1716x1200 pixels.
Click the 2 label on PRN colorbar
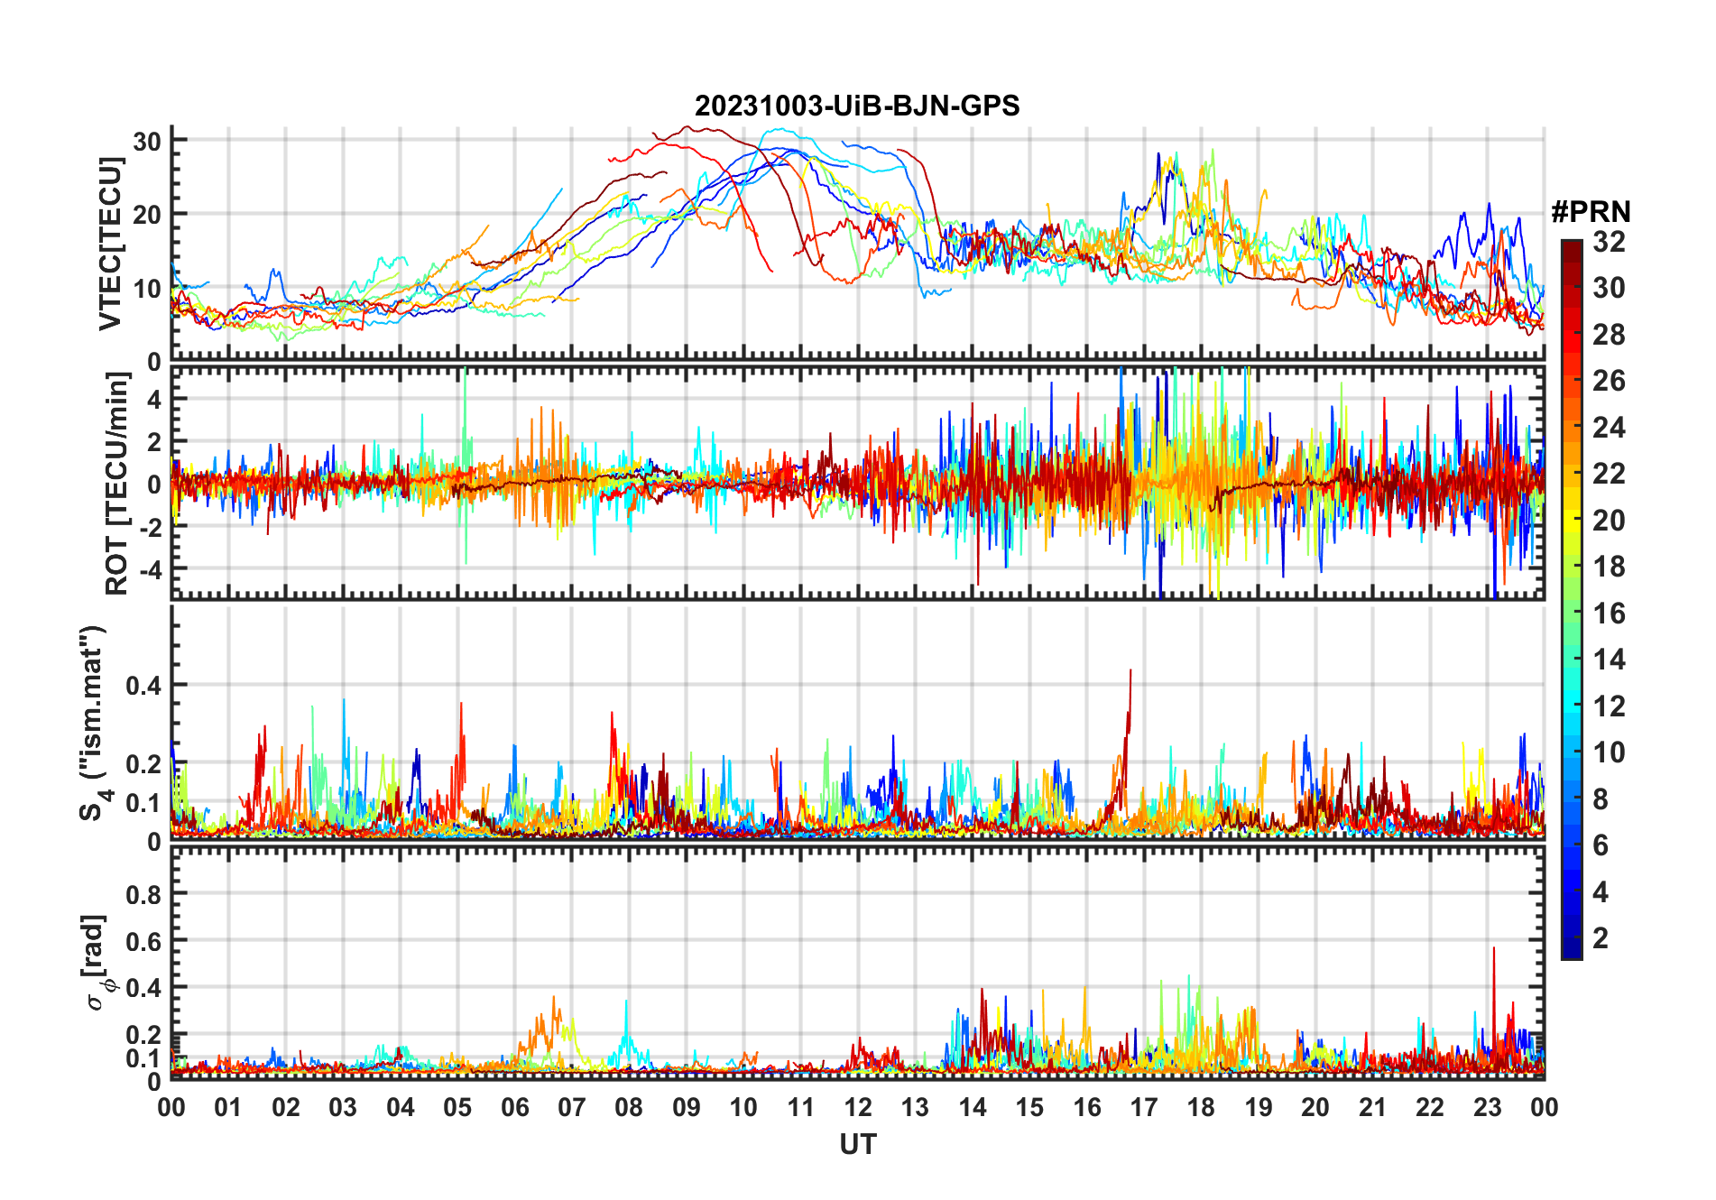1601,938
